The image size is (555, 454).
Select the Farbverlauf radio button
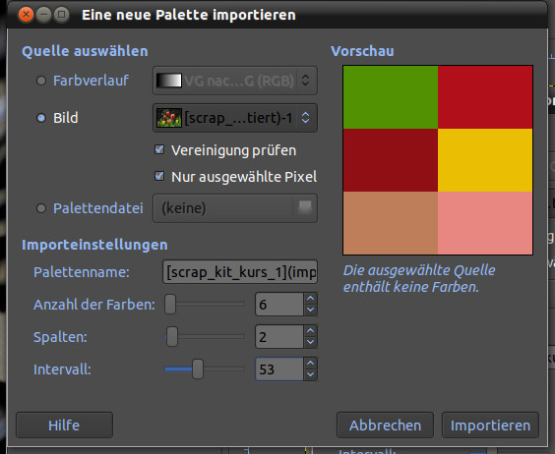click(x=41, y=81)
